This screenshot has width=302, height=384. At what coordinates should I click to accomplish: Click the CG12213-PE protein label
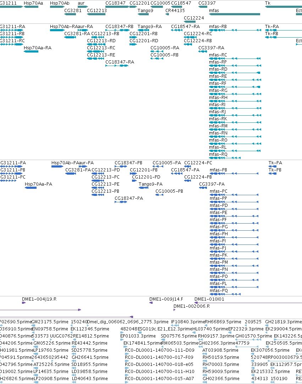tap(105, 184)
